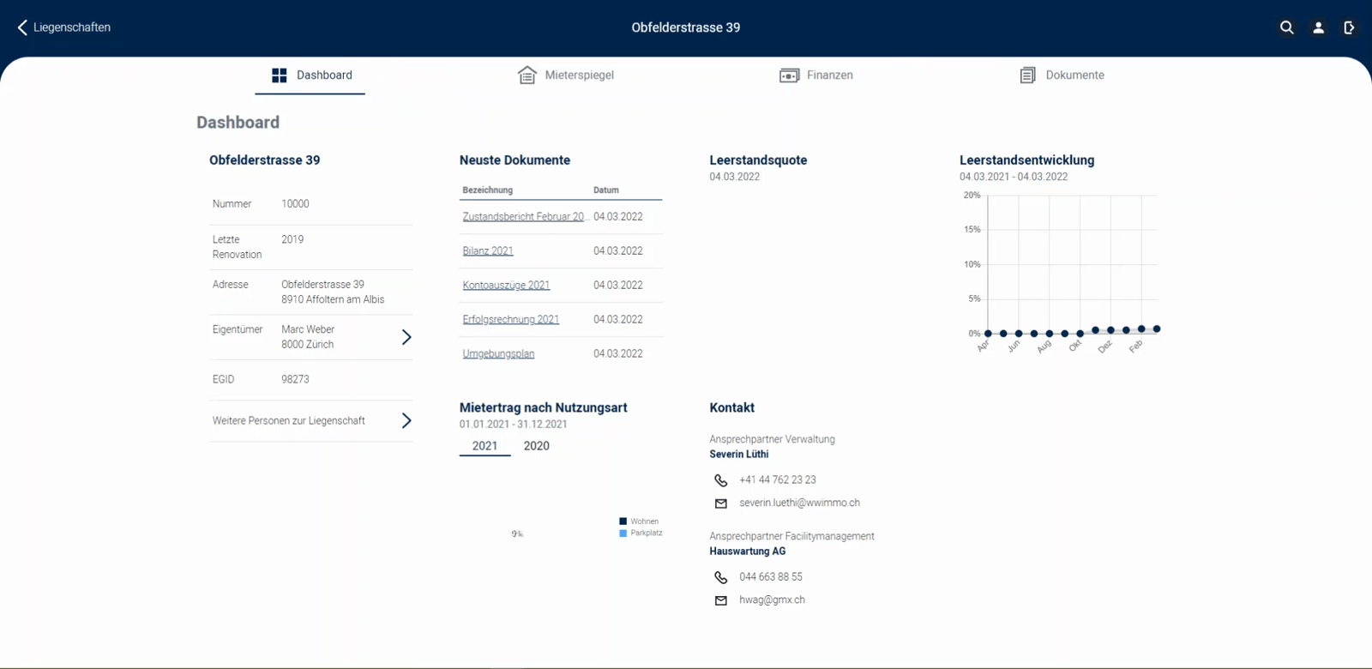The image size is (1372, 669).
Task: Expand Weitere Personen zur Liegenschaft
Action: 311,420
